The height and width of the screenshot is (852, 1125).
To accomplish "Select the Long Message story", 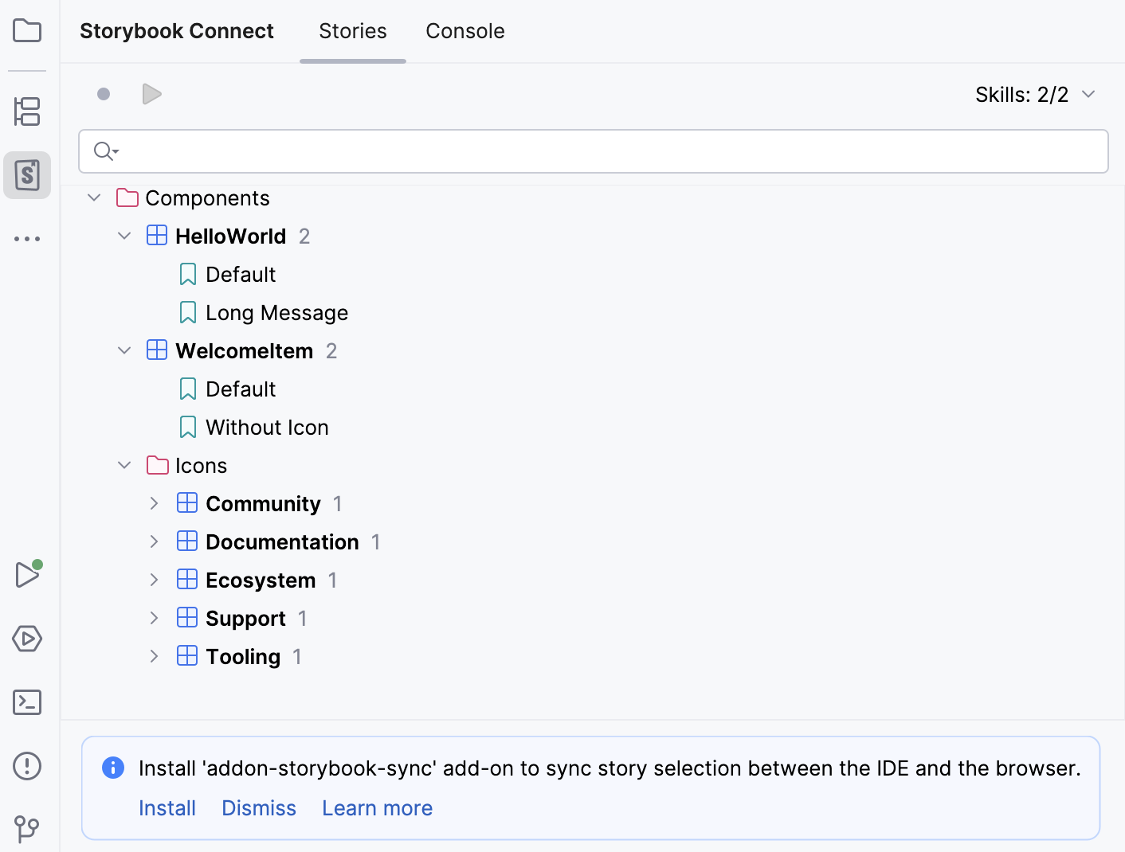I will pyautogui.click(x=277, y=313).
